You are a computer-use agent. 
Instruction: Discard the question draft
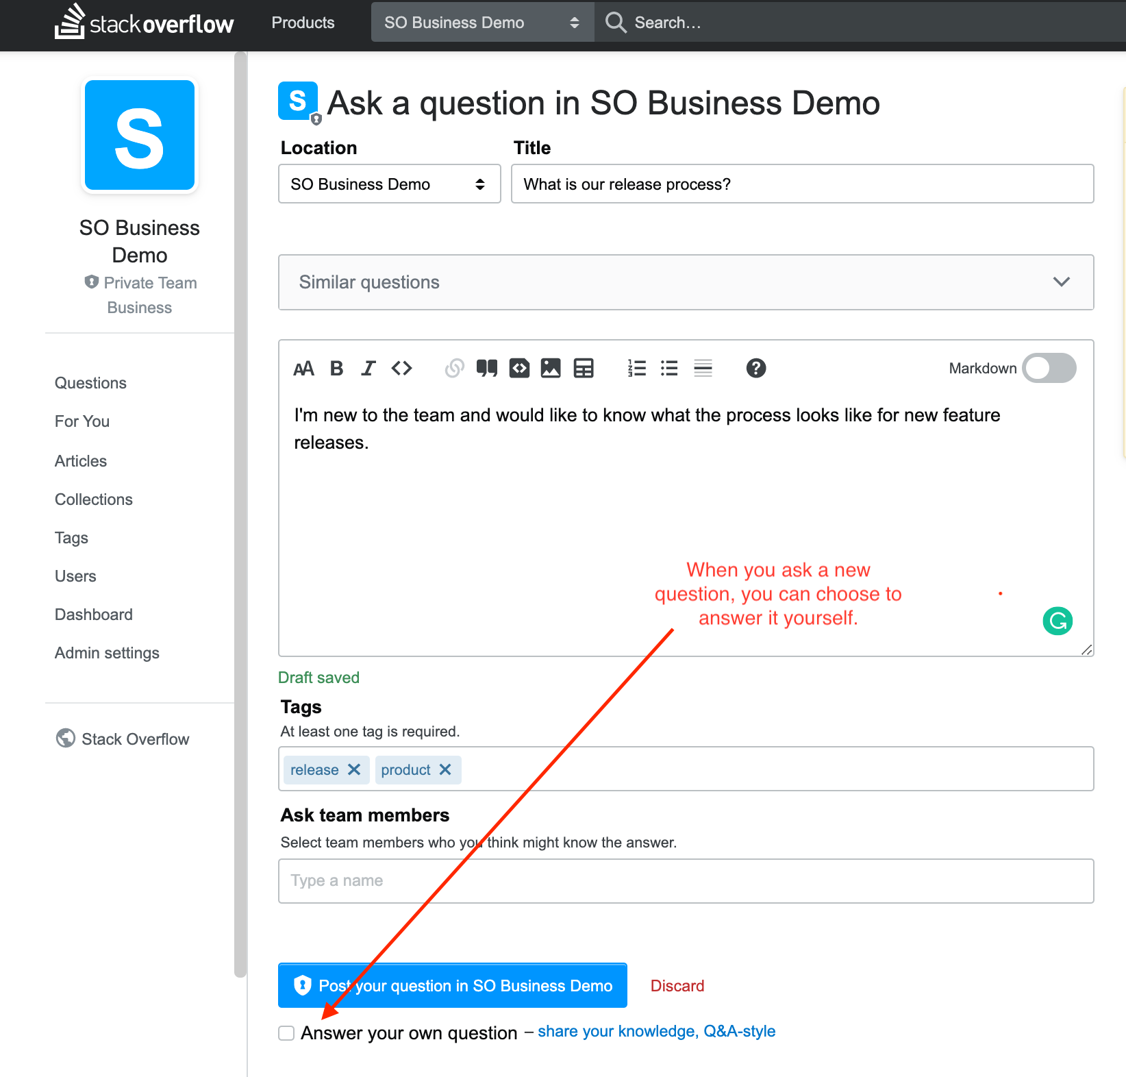click(x=677, y=986)
